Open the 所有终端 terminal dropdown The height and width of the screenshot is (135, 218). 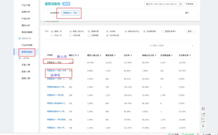point(191,4)
